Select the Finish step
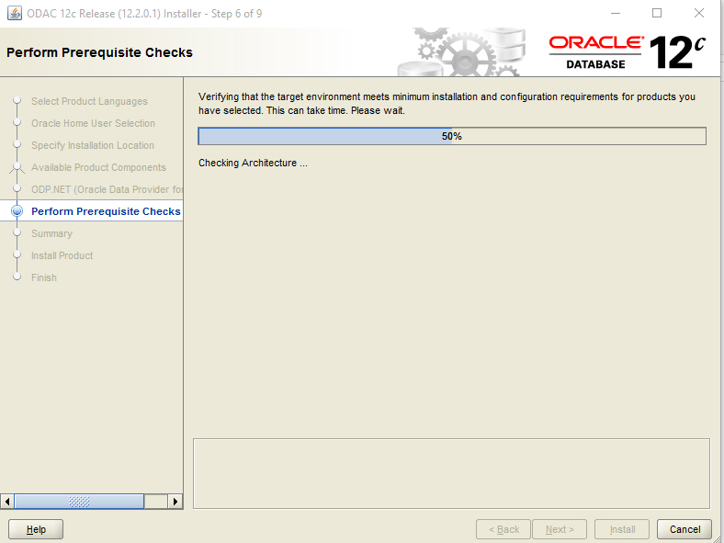The image size is (724, 543). [44, 277]
